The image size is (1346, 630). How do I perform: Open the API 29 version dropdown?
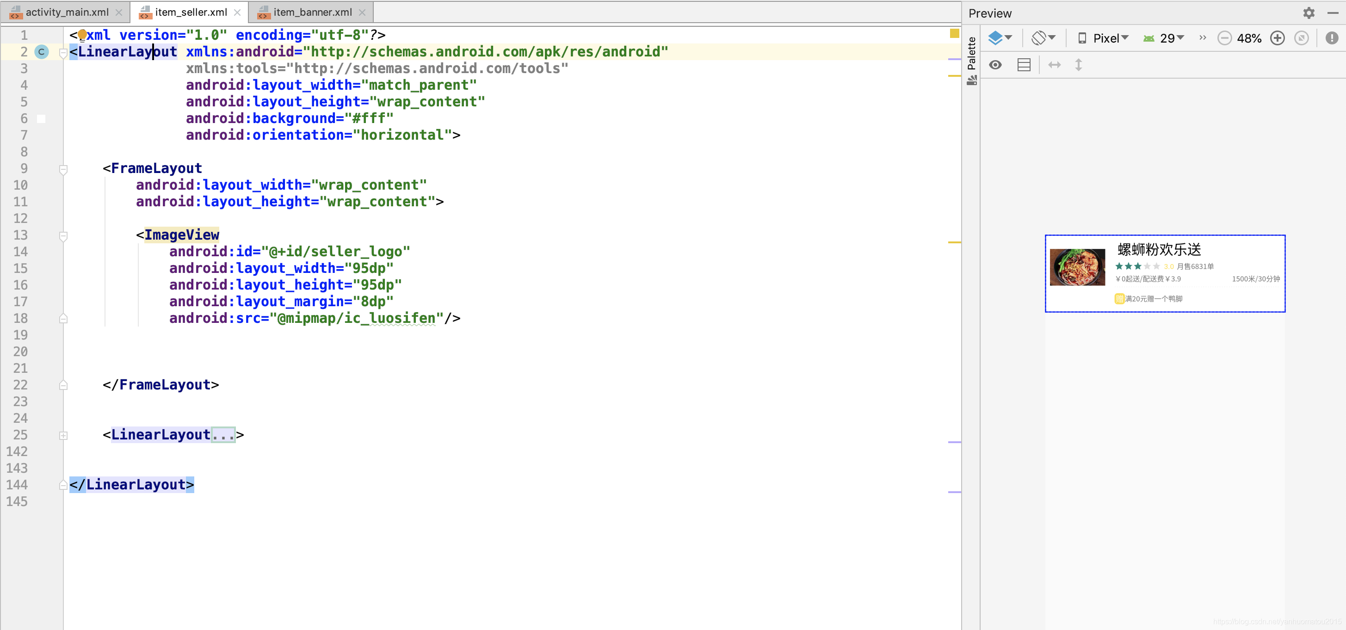(1164, 38)
